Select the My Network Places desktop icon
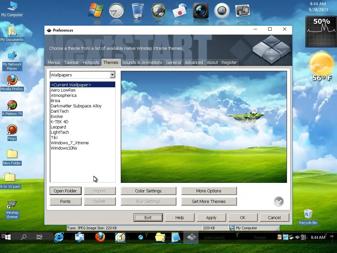 click(x=12, y=61)
